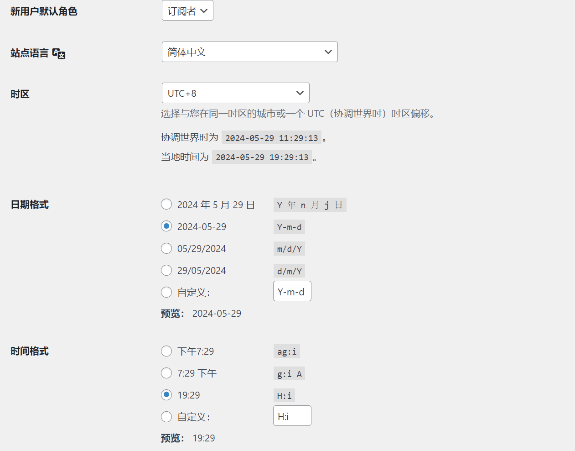Viewport: 575px width, 451px height.
Task: Open the 站点语言 dropdown showing 简体中文
Action: pyautogui.click(x=249, y=52)
